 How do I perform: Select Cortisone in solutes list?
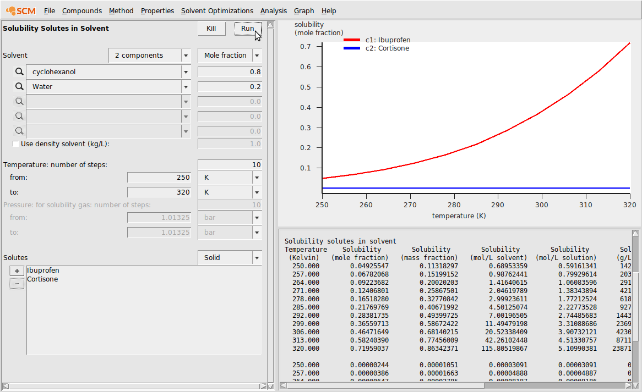[x=42, y=279]
